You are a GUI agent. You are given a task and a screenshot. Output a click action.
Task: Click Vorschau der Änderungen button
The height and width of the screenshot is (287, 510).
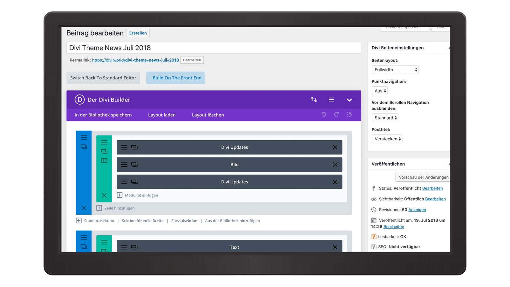(423, 177)
